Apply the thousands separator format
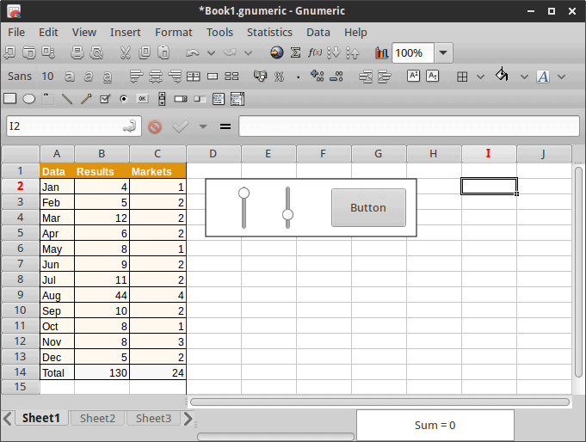The width and height of the screenshot is (586, 442). tap(298, 77)
